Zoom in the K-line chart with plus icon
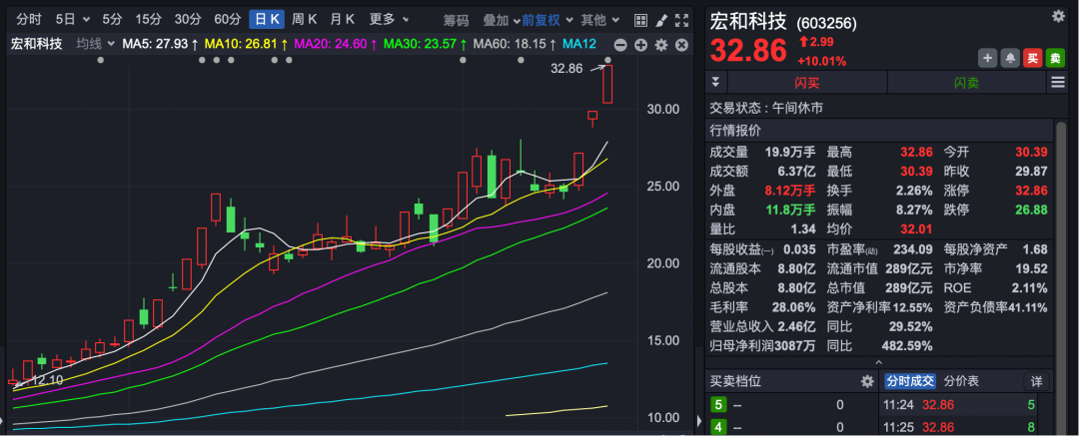This screenshot has width=1079, height=436. coord(640,45)
